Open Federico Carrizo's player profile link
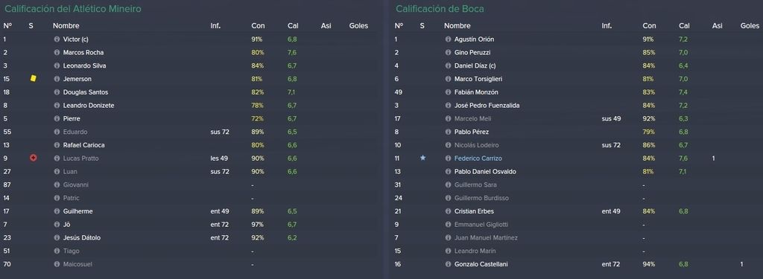Viewport: 763px width, 279px height. click(478, 158)
